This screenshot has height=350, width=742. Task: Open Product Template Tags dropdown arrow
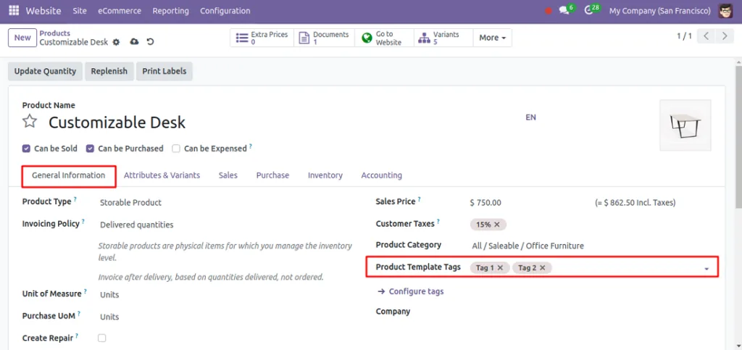[706, 269]
